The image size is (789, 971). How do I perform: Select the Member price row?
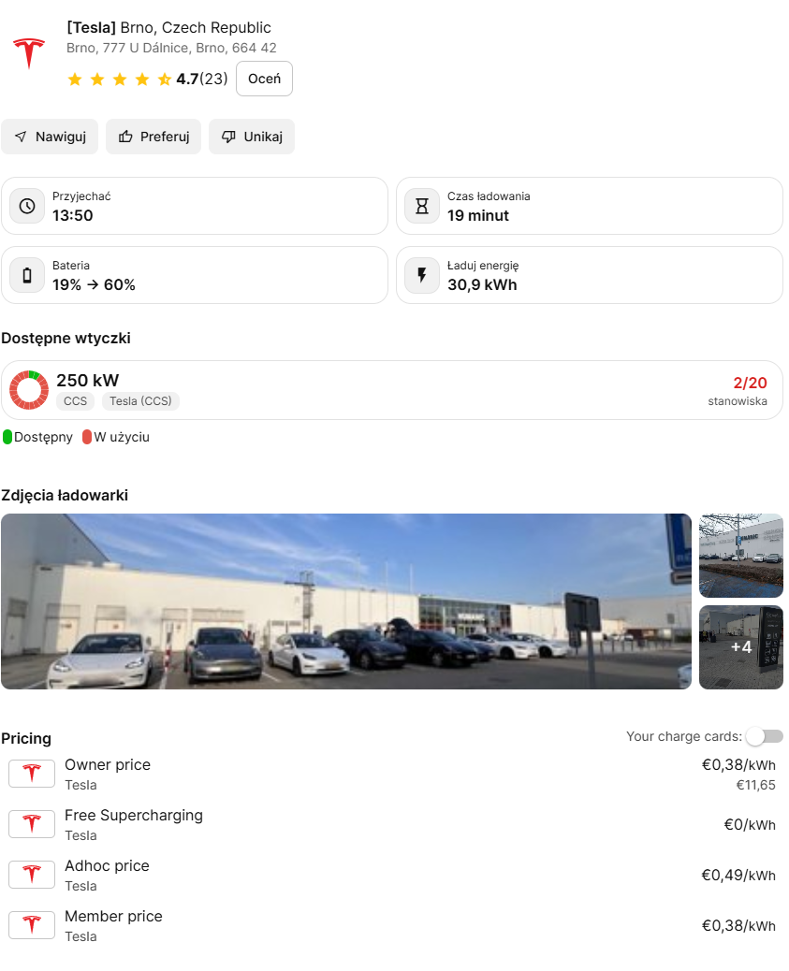point(393,925)
